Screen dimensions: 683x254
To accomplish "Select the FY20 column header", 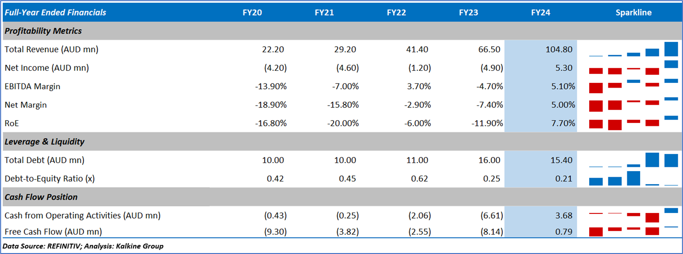I will point(252,13).
